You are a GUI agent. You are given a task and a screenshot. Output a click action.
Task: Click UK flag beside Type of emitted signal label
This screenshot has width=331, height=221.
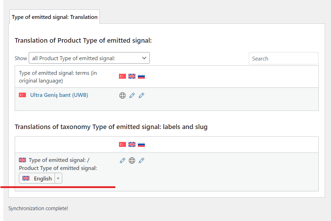[x=22, y=160]
